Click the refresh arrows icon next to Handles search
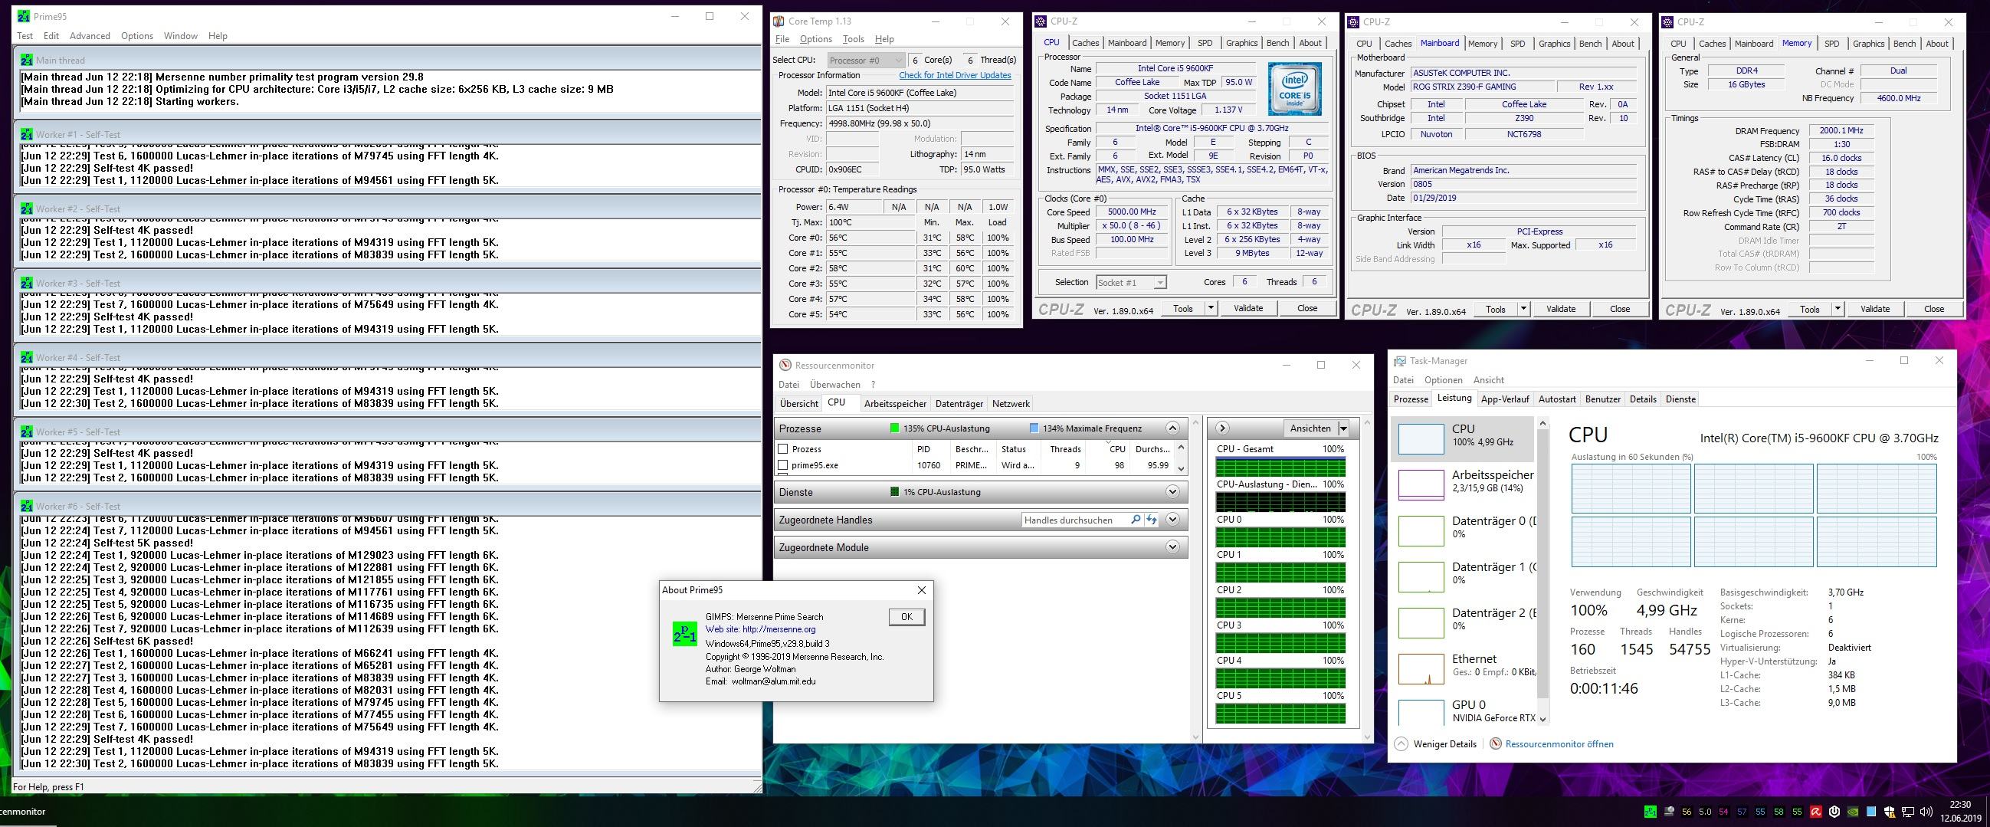The height and width of the screenshot is (827, 1990). (x=1151, y=520)
